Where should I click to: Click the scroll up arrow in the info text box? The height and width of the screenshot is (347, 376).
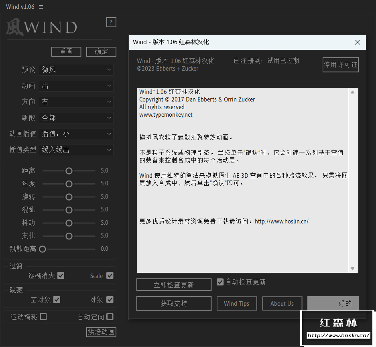(x=352, y=92)
